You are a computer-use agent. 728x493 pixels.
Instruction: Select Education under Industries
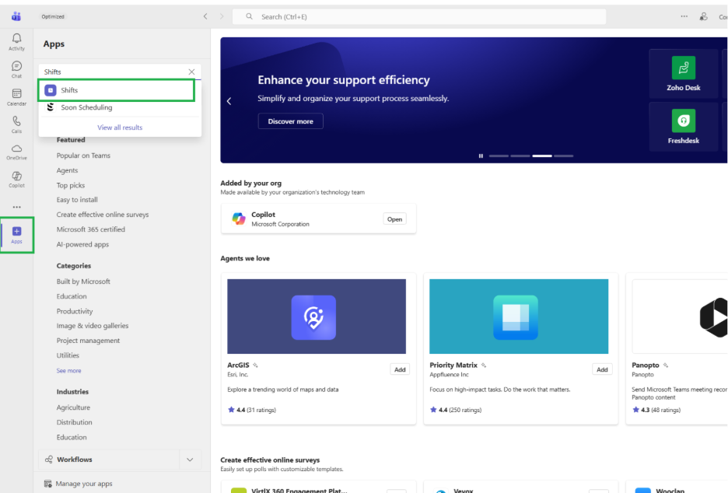tap(72, 437)
